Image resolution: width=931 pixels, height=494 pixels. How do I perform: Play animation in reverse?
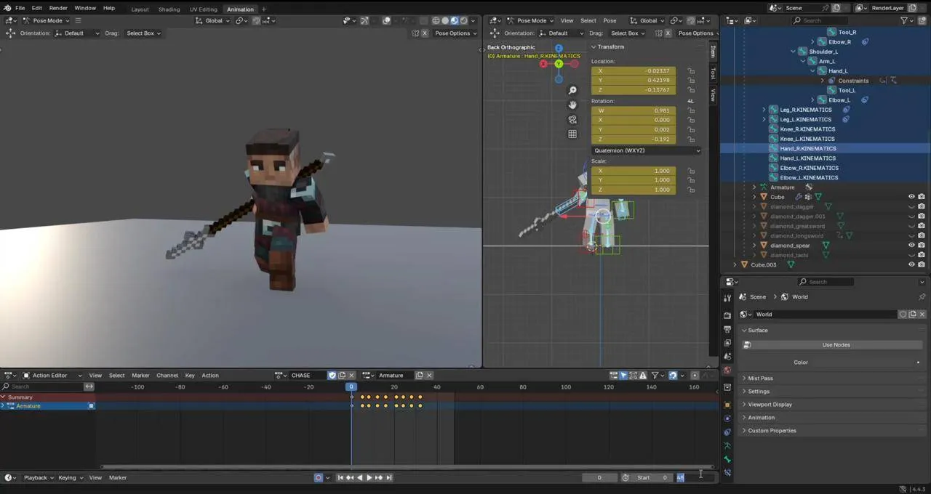(359, 477)
